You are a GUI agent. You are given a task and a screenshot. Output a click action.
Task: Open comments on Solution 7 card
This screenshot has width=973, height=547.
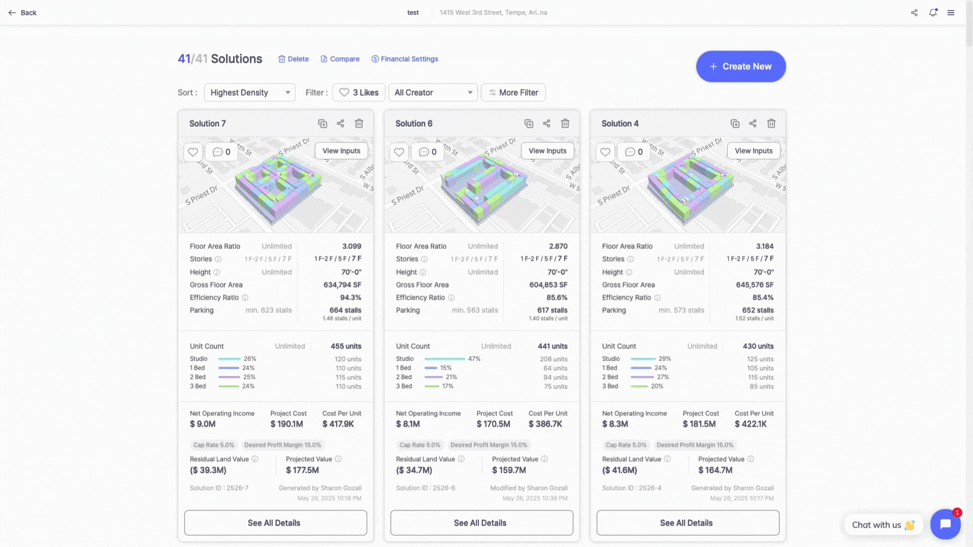(x=221, y=152)
